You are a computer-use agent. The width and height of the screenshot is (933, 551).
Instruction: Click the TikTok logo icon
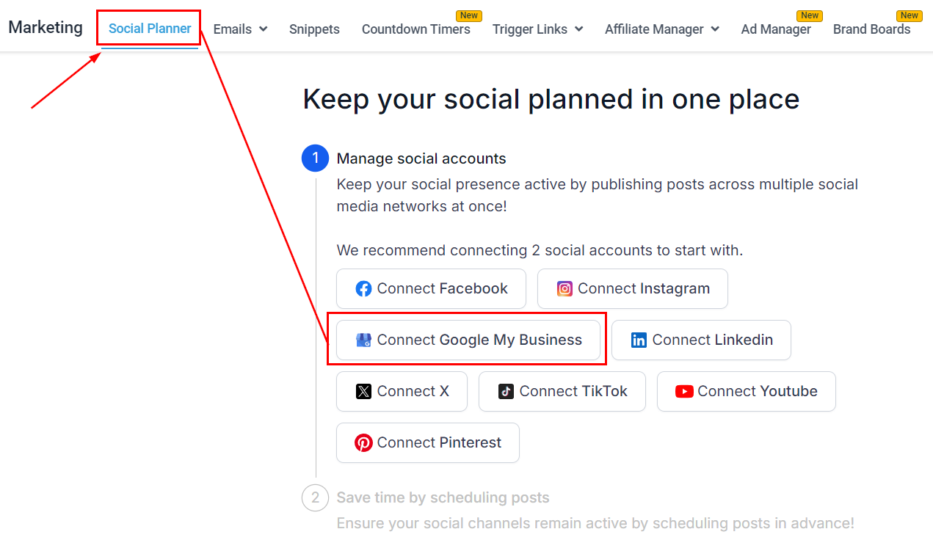506,392
